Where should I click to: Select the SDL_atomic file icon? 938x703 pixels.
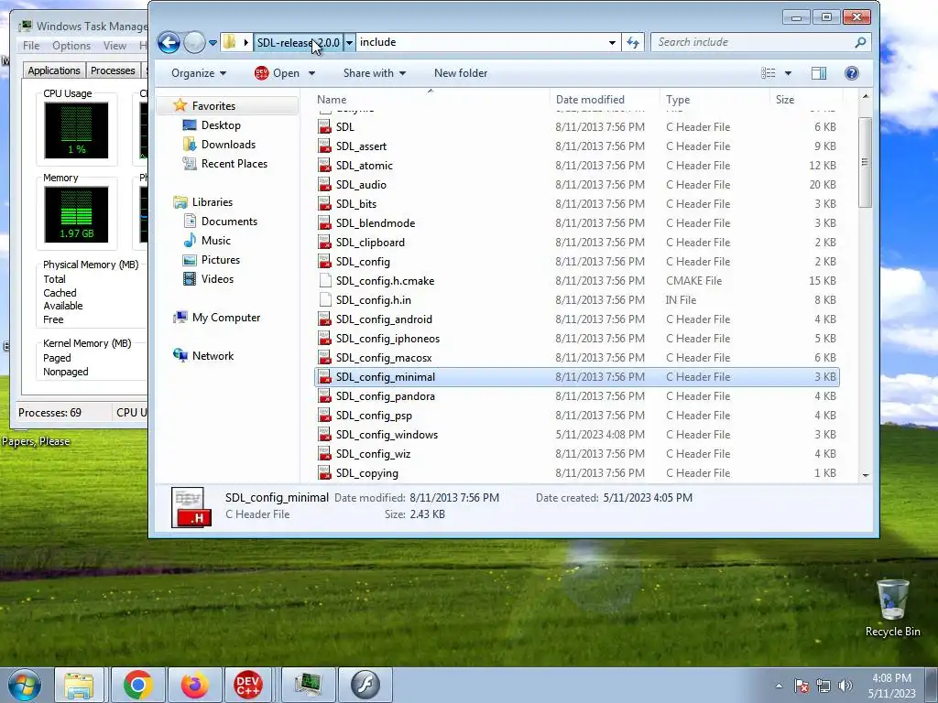(325, 165)
